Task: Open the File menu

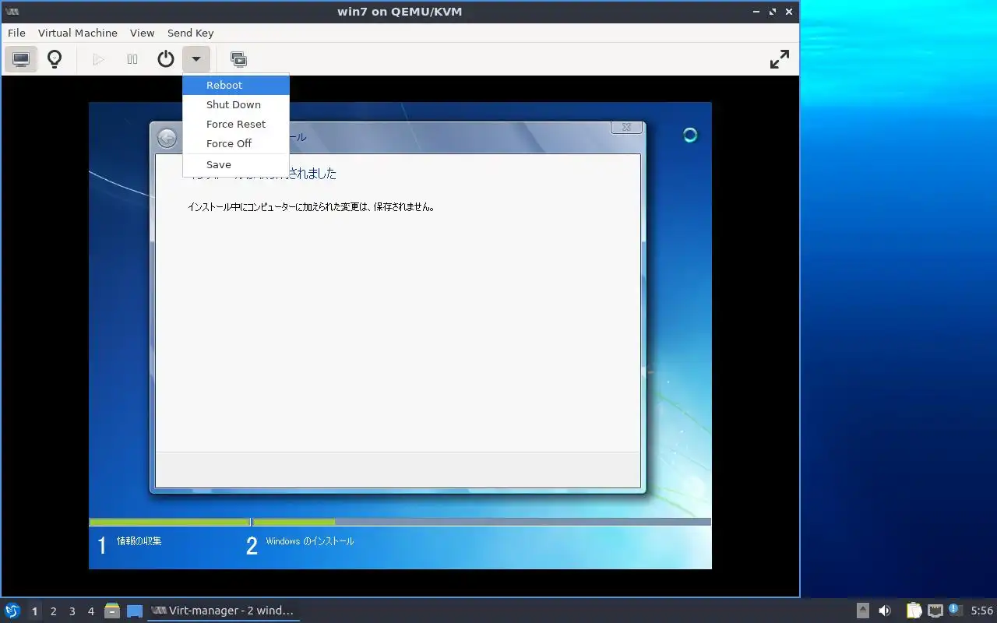Action: (x=16, y=33)
